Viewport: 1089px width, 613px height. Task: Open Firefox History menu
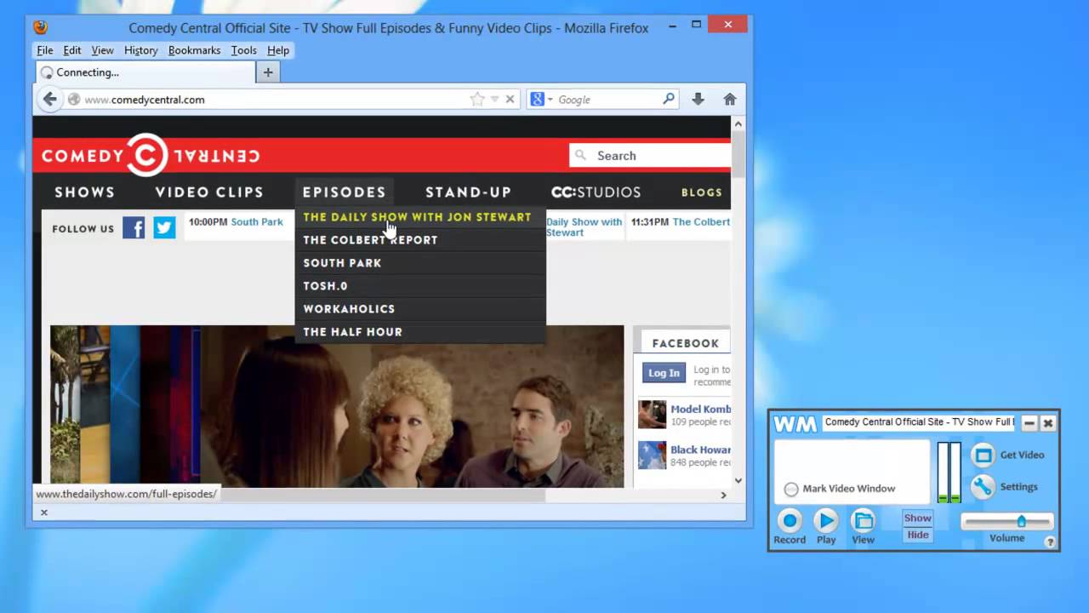pos(141,50)
